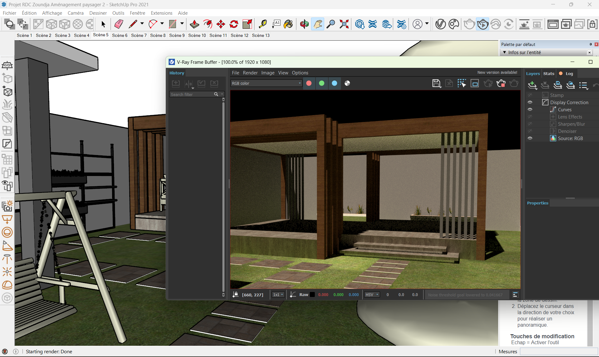Choose the Rotate tool
599x357 pixels.
234,24
